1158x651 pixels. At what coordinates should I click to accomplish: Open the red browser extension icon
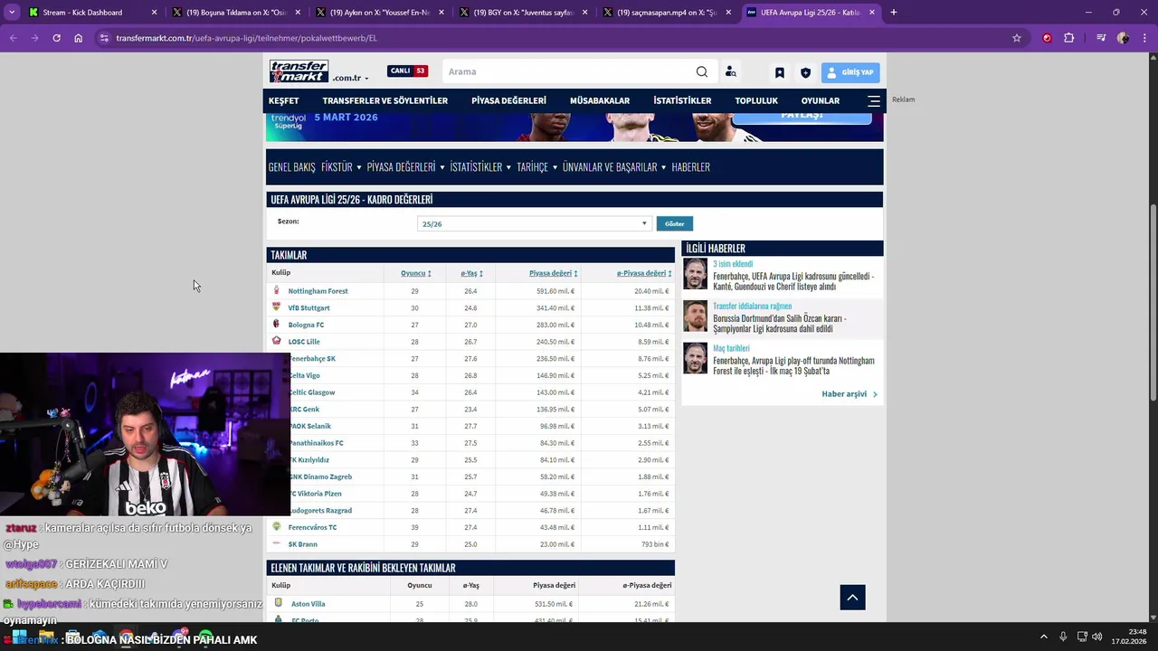1047,38
